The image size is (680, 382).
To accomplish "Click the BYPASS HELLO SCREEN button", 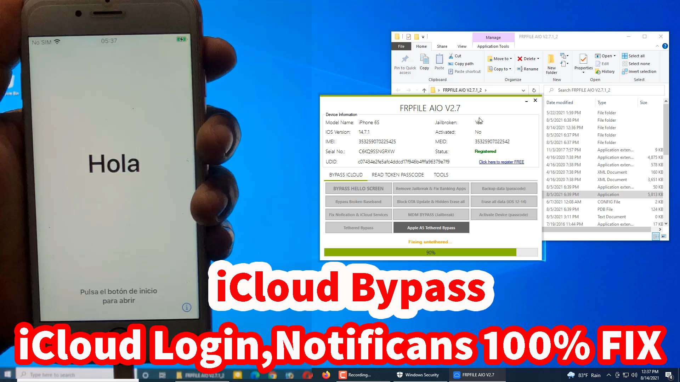I will (358, 188).
